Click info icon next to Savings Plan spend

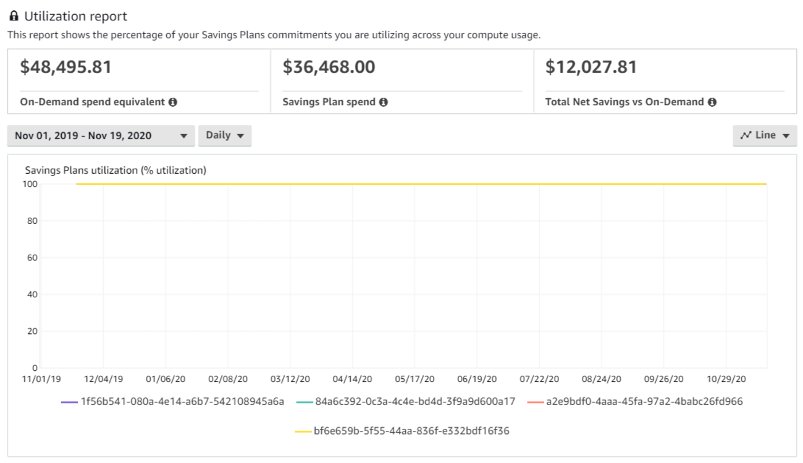coord(384,102)
